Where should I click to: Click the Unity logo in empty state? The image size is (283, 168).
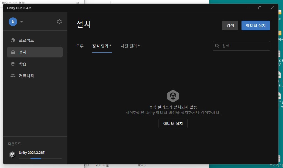173,96
